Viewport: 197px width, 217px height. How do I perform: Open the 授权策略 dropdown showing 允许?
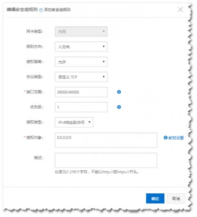point(81,62)
